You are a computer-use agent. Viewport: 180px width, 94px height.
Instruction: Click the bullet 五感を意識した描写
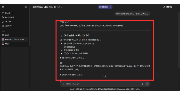pyautogui.click(x=71, y=50)
